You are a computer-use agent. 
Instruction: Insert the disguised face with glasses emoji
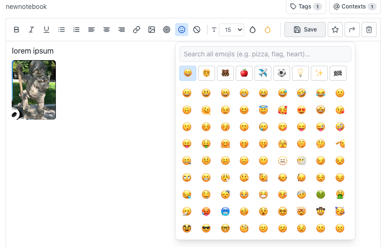click(x=187, y=229)
